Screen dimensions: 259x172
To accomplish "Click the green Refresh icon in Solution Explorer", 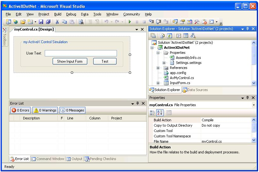I will [170, 36].
